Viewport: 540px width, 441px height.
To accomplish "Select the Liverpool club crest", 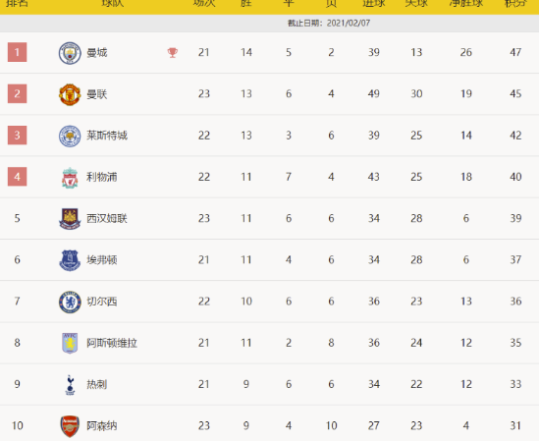I will (70, 178).
